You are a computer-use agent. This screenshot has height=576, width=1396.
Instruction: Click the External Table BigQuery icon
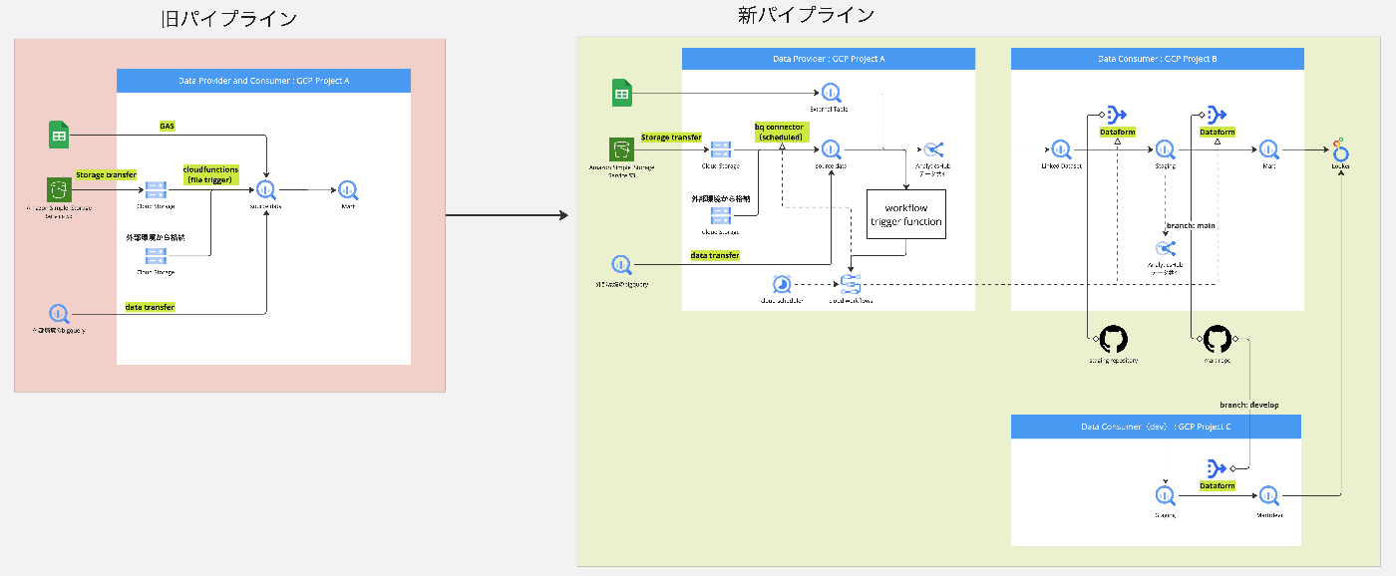pos(832,95)
